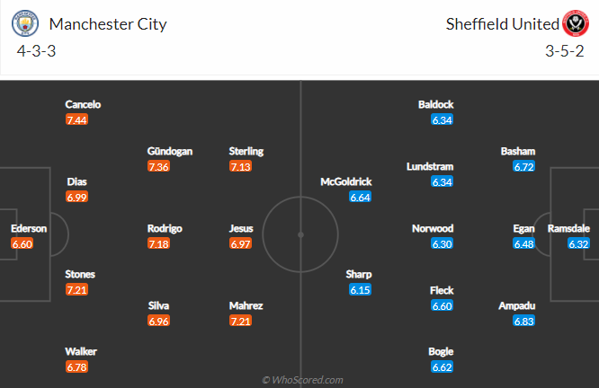This screenshot has width=599, height=388.
Task: Click player name Norwood on pitch
Action: 433,229
